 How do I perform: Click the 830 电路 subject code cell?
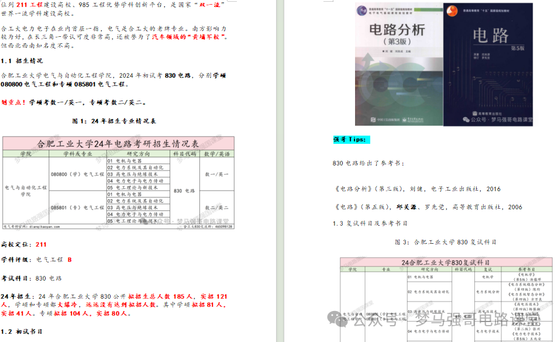[x=184, y=190]
